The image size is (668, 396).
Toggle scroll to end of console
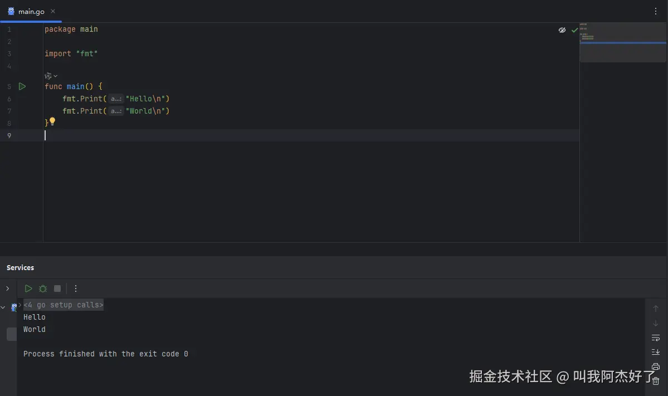pos(656,352)
